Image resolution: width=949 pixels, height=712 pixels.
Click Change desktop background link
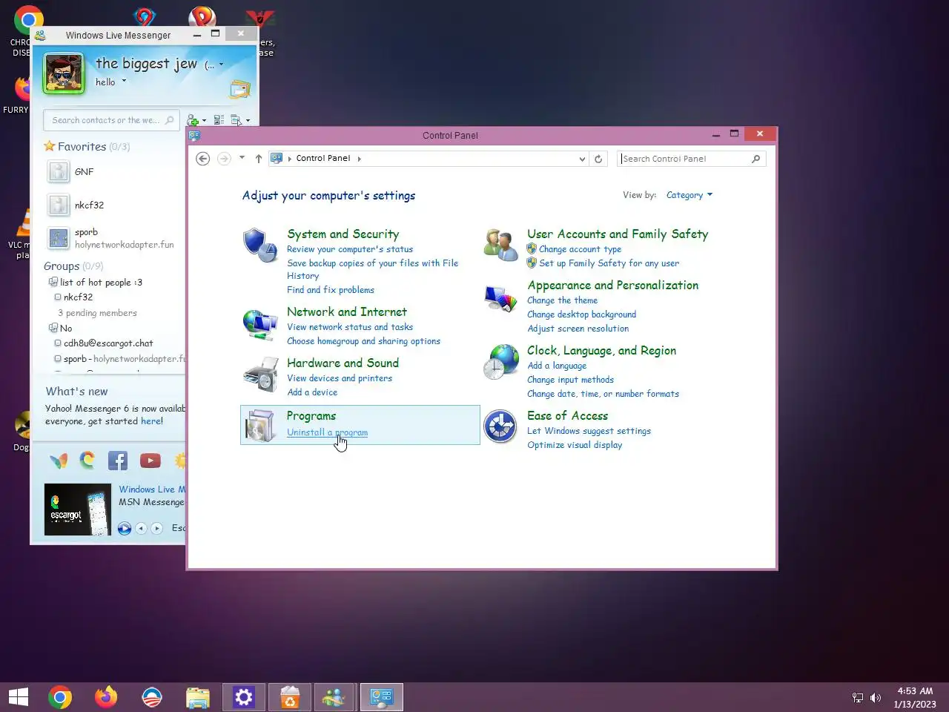[581, 314]
